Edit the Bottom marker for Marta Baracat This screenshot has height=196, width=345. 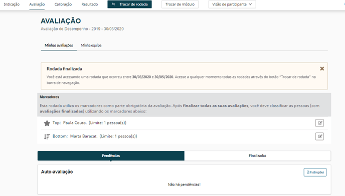(x=319, y=136)
